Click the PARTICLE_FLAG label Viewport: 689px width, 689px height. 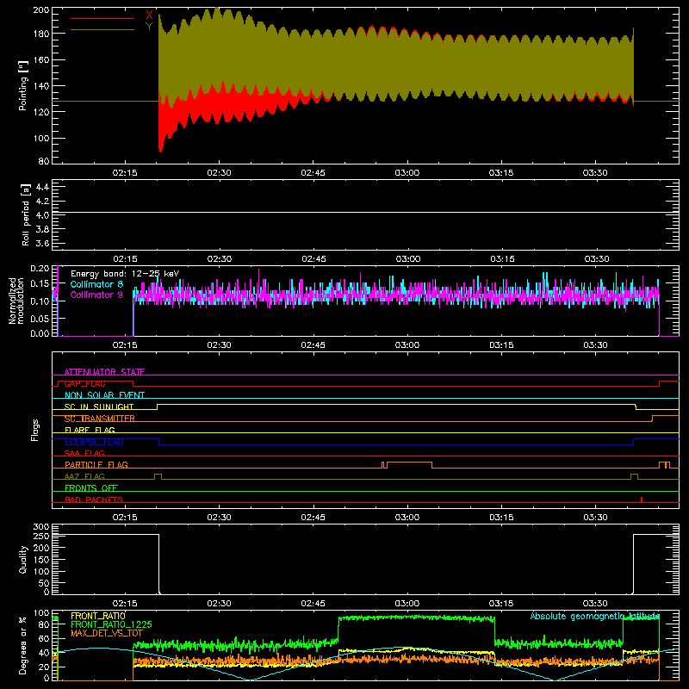tap(96, 464)
